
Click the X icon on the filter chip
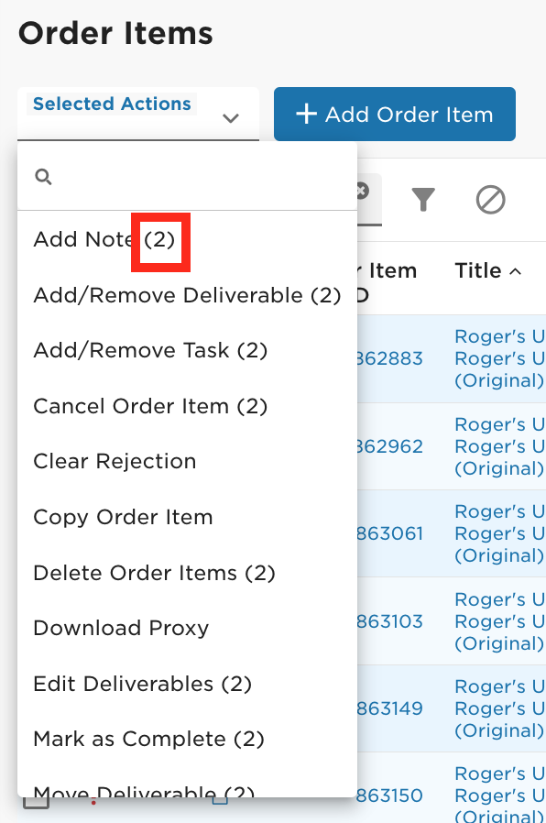click(x=362, y=191)
